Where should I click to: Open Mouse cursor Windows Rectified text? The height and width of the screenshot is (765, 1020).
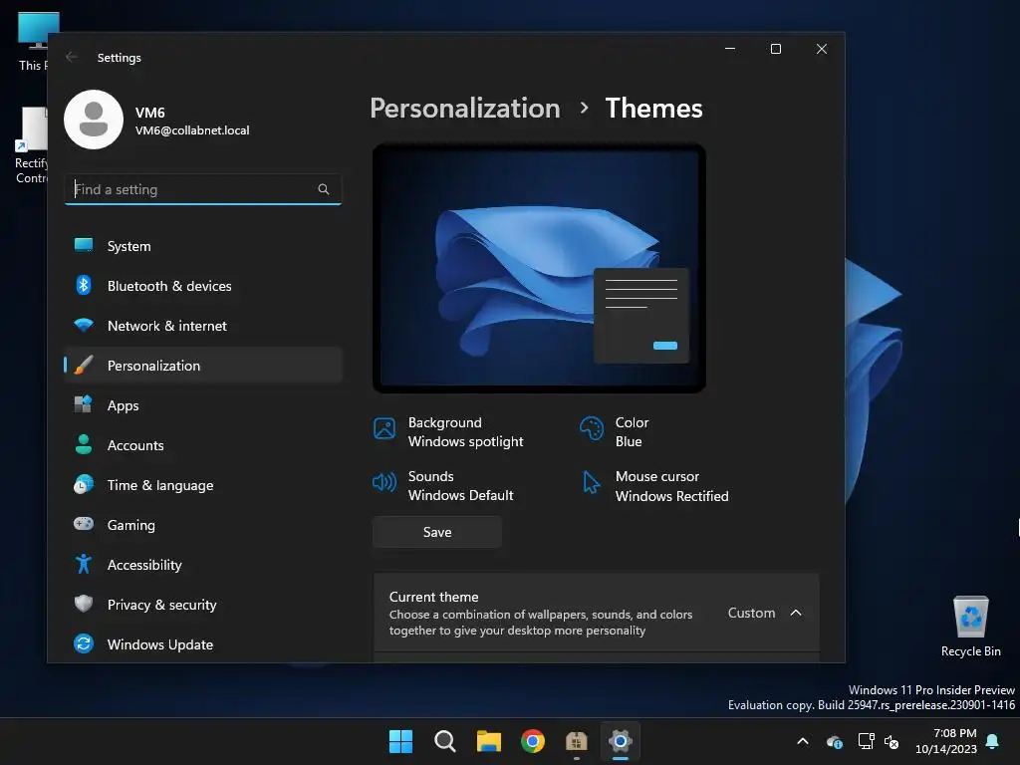[672, 486]
